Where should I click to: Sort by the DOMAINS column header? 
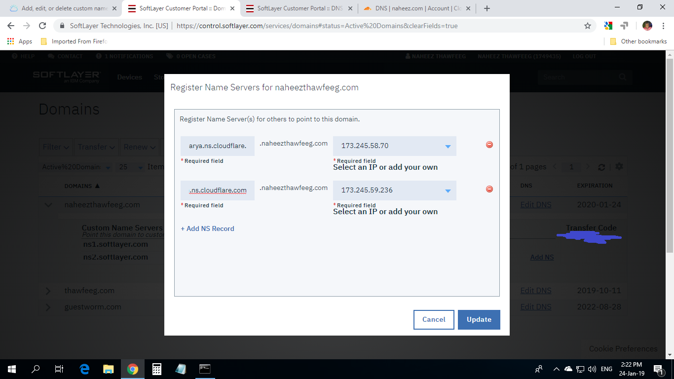click(82, 186)
